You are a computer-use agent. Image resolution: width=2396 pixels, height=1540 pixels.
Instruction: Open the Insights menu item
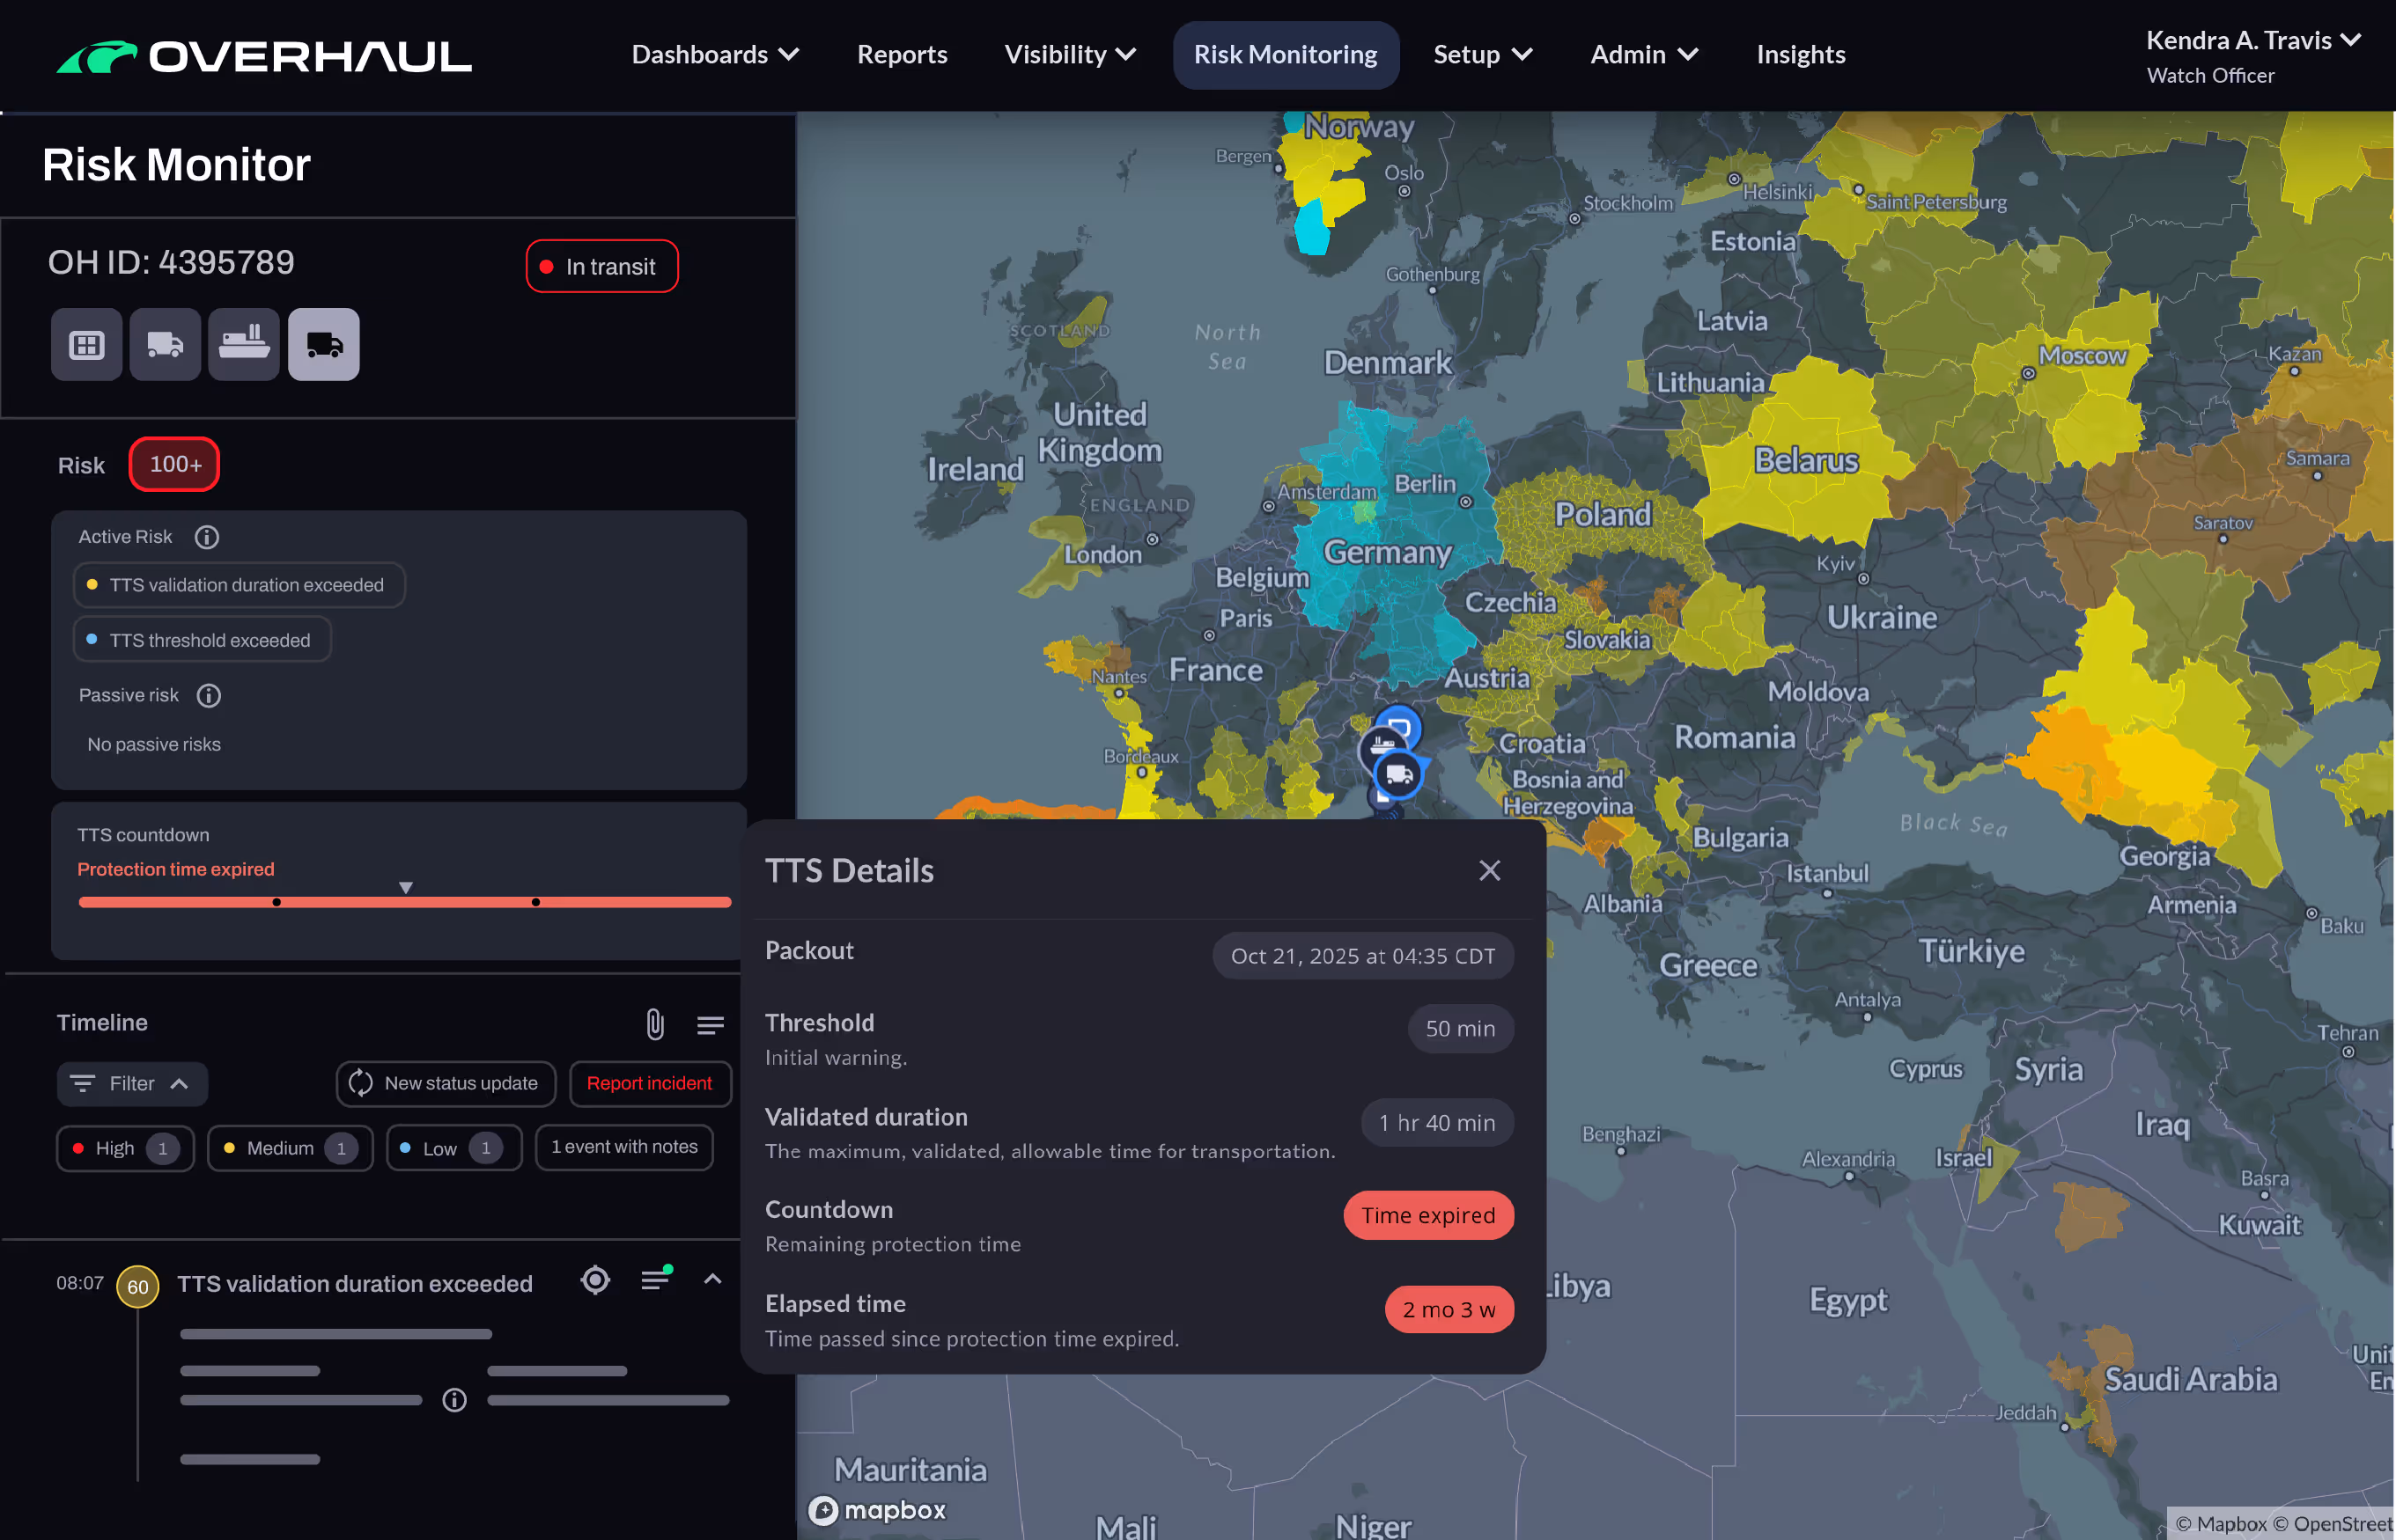(1800, 55)
